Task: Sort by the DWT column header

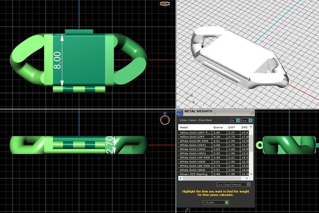Action: coord(233,127)
